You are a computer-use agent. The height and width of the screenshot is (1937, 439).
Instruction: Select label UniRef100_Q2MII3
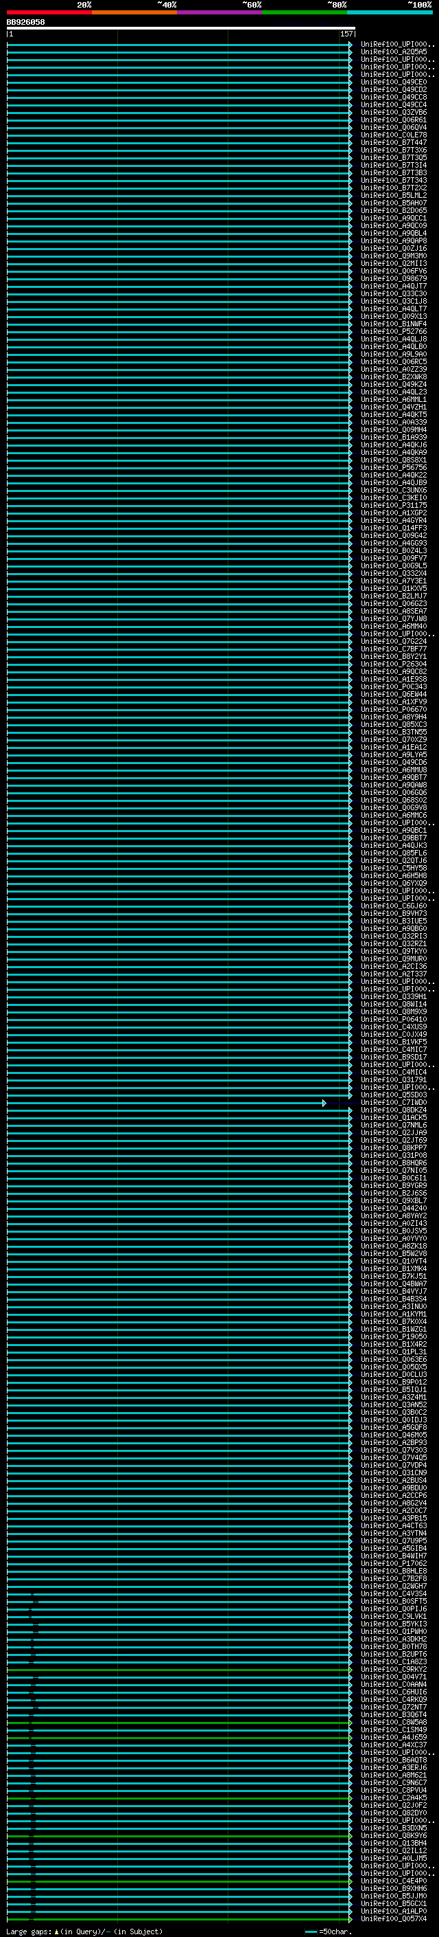pyautogui.click(x=393, y=263)
